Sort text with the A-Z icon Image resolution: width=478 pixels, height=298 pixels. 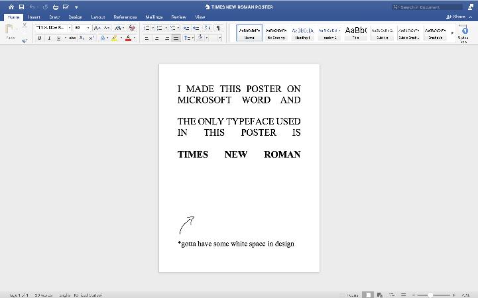pos(208,28)
